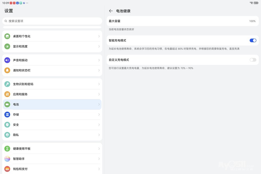
Task: Click the 应用和服务 grid icon
Action: [x=7, y=94]
